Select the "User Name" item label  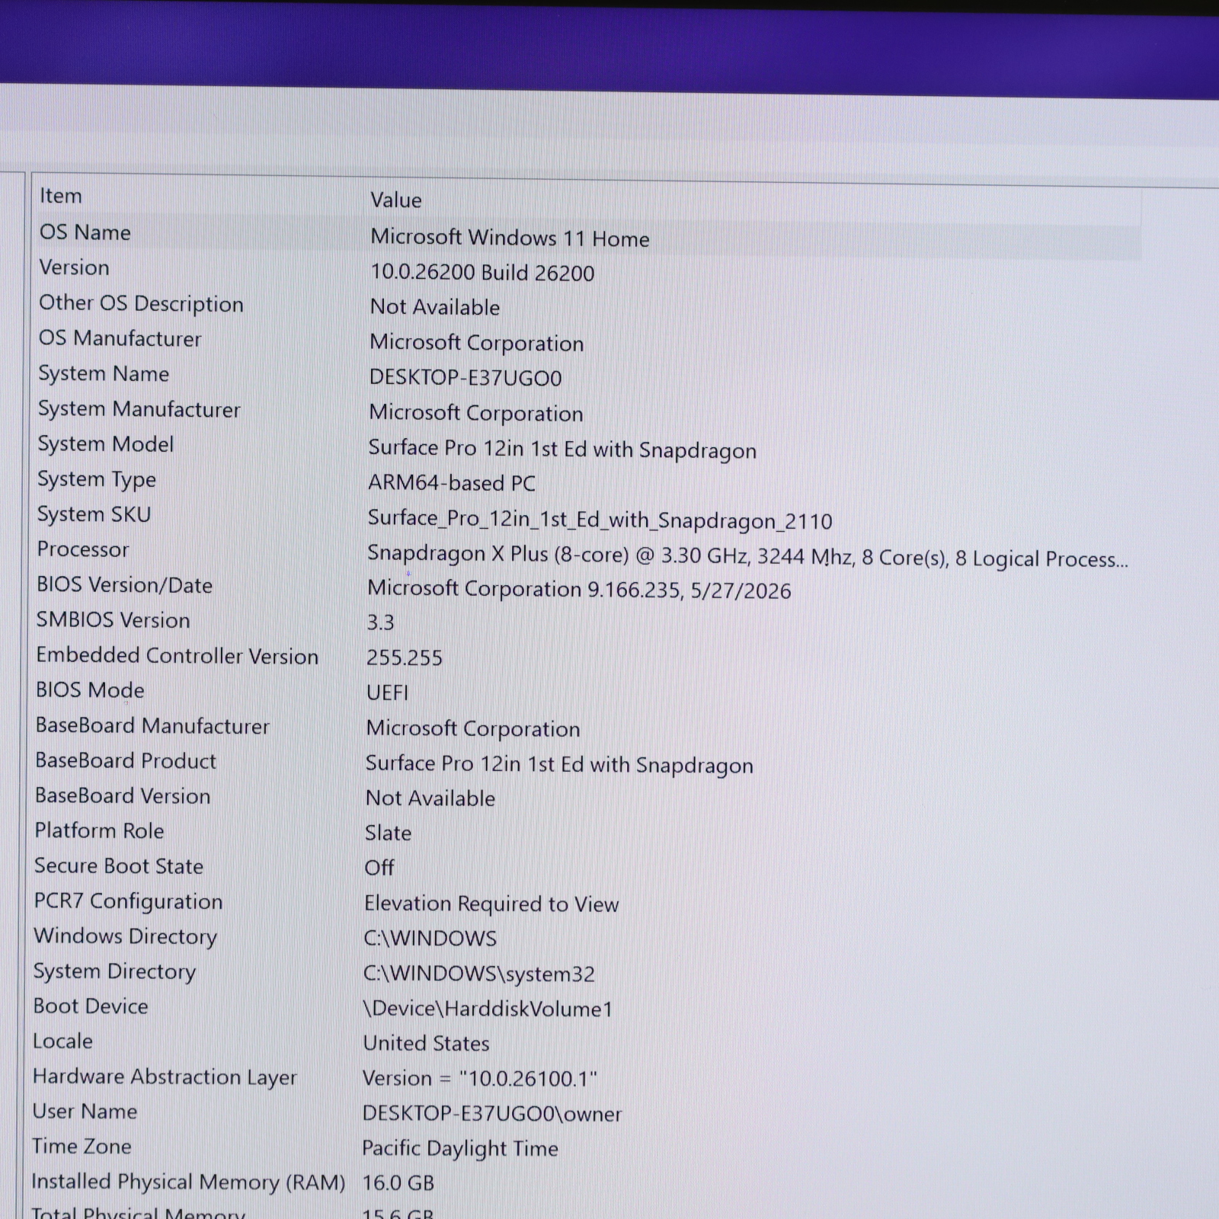coord(85,1112)
